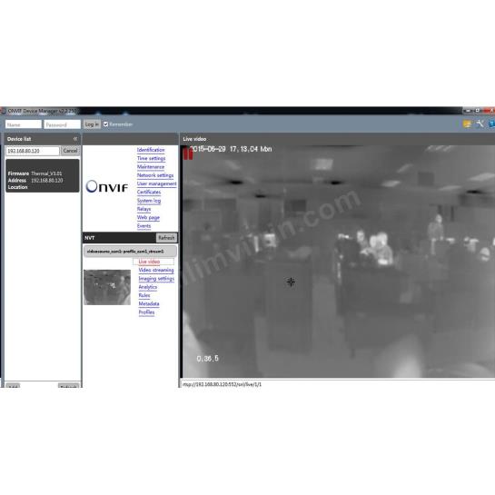Viewport: 495px width, 495px height.
Task: Click the rtsp stream URL text
Action: (222, 384)
